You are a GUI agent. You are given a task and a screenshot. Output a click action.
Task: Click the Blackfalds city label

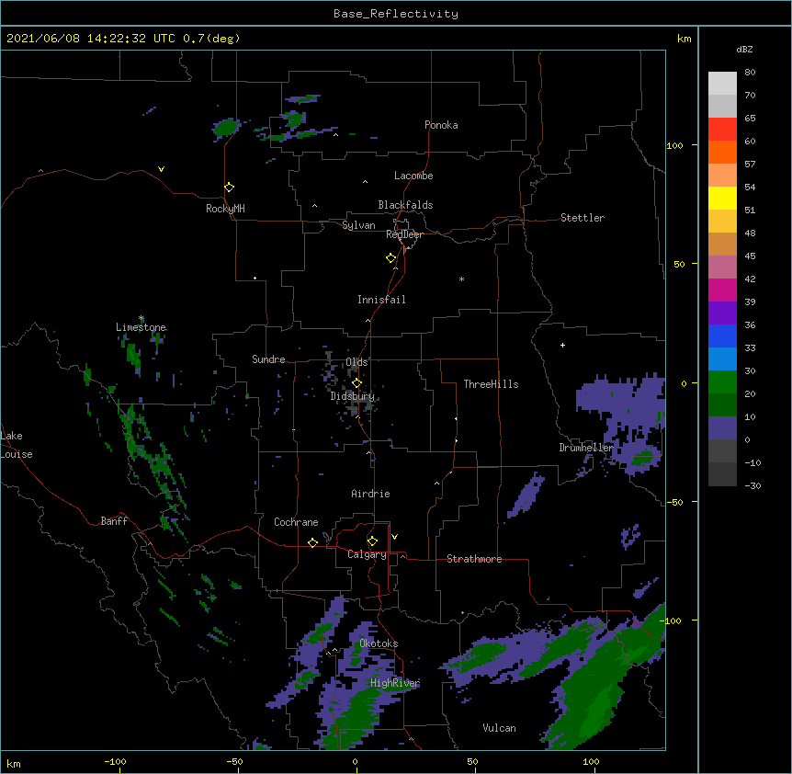[405, 205]
